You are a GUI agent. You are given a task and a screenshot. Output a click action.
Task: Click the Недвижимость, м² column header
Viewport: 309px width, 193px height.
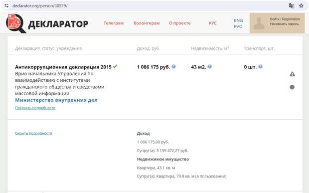pyautogui.click(x=210, y=48)
